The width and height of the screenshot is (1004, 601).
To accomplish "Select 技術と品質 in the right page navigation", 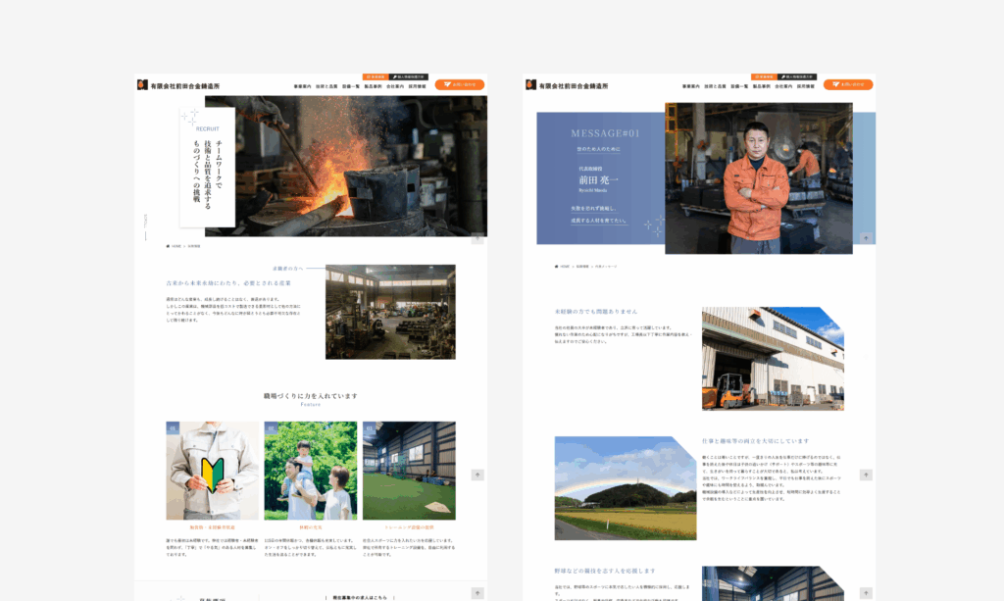I will [716, 86].
